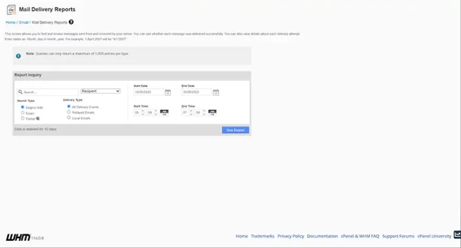Click the Run Report button
This screenshot has width=461, height=248.
point(236,130)
